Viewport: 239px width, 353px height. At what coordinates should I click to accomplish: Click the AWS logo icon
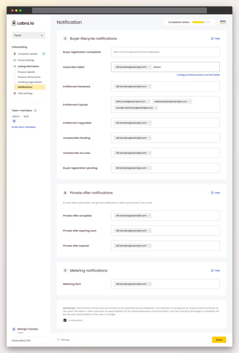pos(223,22)
